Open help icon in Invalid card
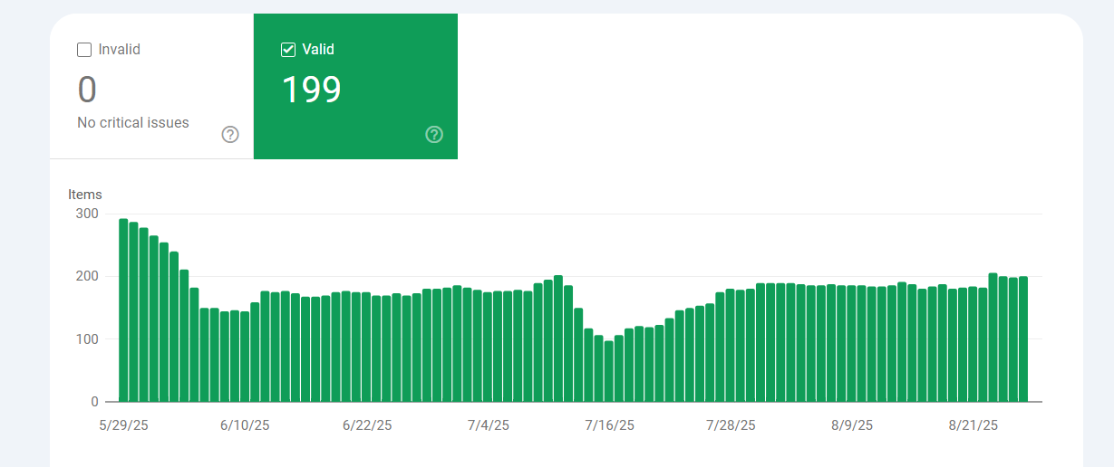 (x=230, y=135)
